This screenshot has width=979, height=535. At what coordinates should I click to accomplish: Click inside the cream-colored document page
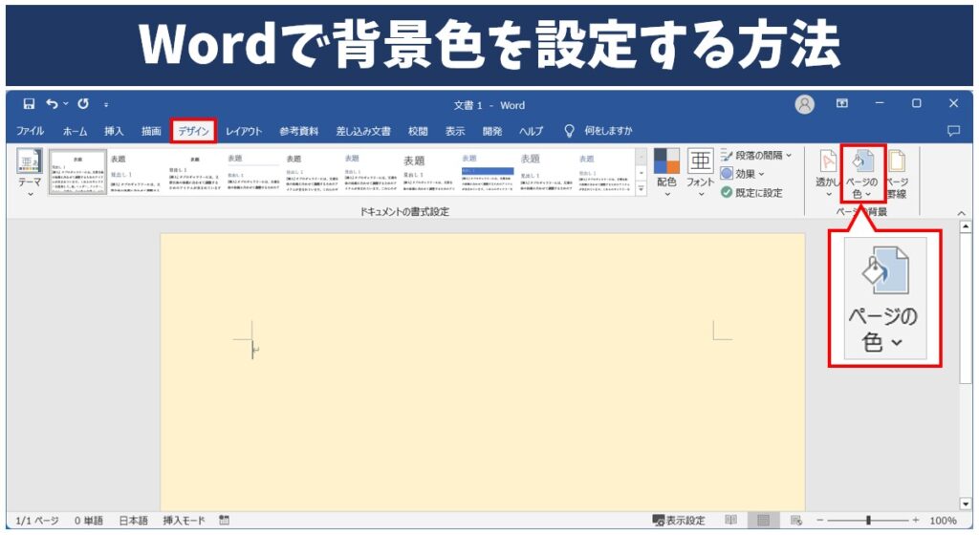483,373
